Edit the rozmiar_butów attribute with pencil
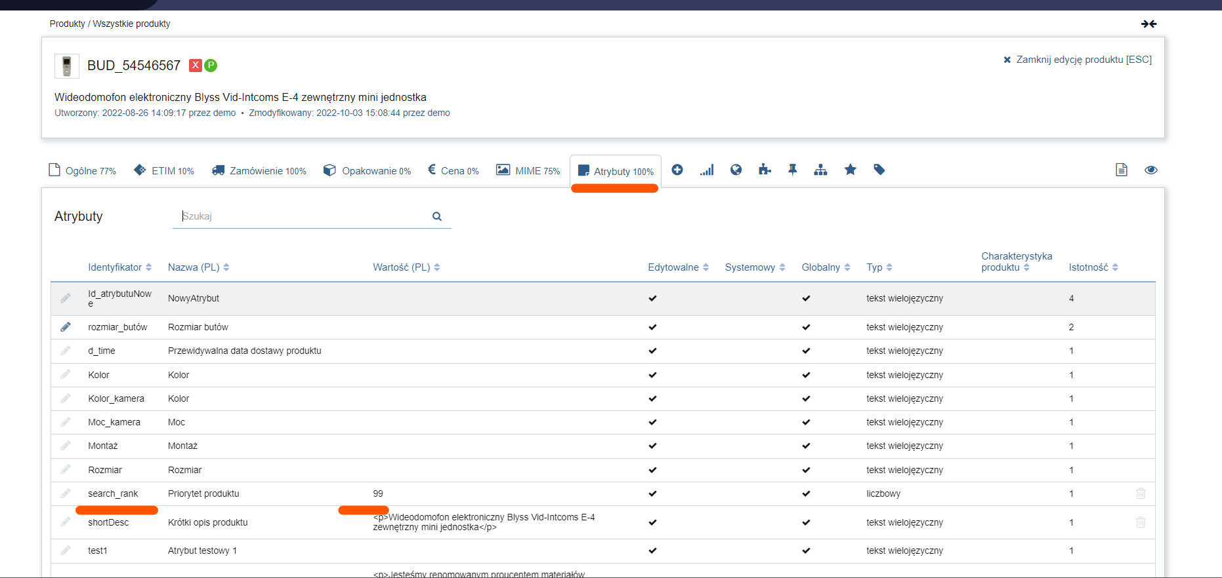The height and width of the screenshot is (578, 1222). tap(66, 327)
